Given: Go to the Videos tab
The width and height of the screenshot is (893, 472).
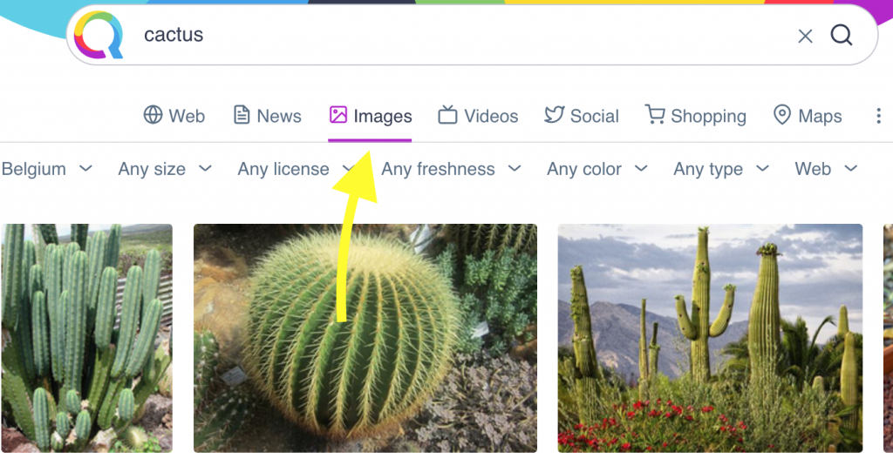Looking at the screenshot, I should coord(478,116).
